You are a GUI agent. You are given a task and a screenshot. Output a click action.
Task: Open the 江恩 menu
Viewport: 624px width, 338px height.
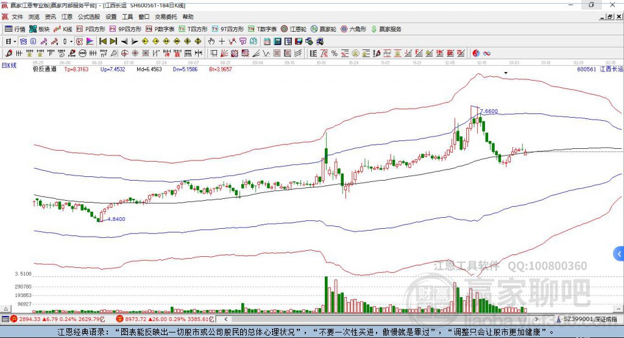tap(67, 16)
